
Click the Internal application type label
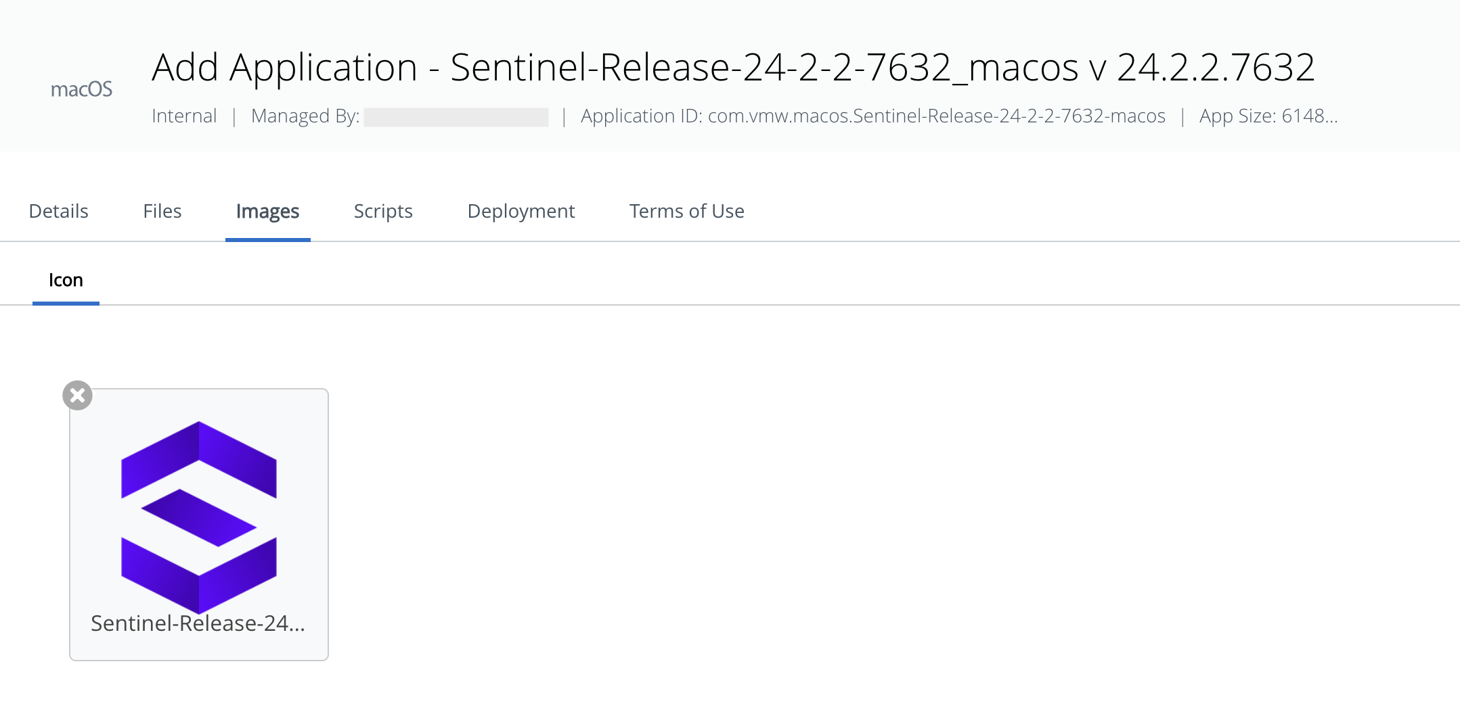point(184,116)
